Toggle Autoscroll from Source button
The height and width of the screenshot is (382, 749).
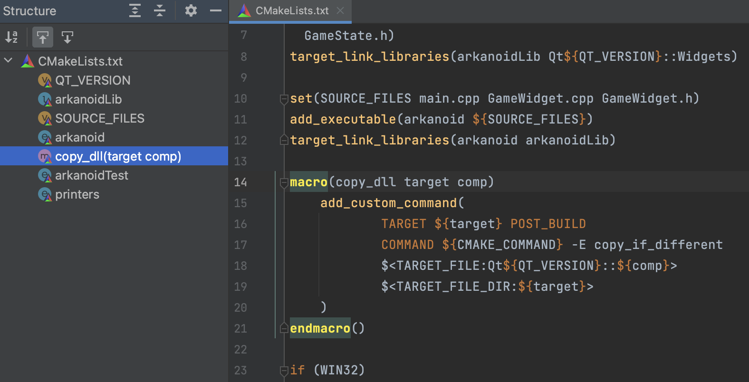pyautogui.click(x=67, y=37)
